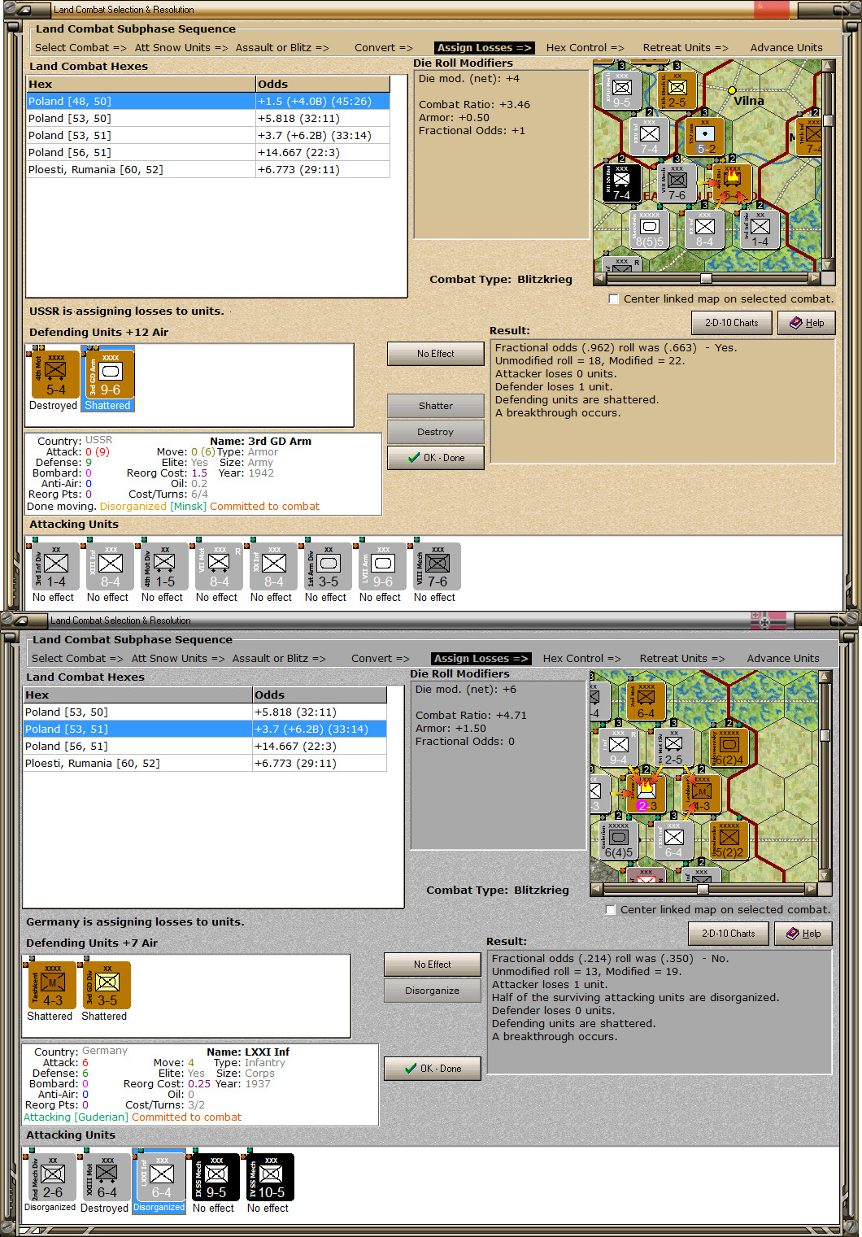This screenshot has height=1237, width=862.
Task: Select shattered 3rd GD Arm 9-6 defender
Action: 109,375
